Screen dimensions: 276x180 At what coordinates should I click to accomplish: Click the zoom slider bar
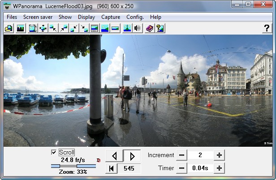pyautogui.click(x=73, y=166)
